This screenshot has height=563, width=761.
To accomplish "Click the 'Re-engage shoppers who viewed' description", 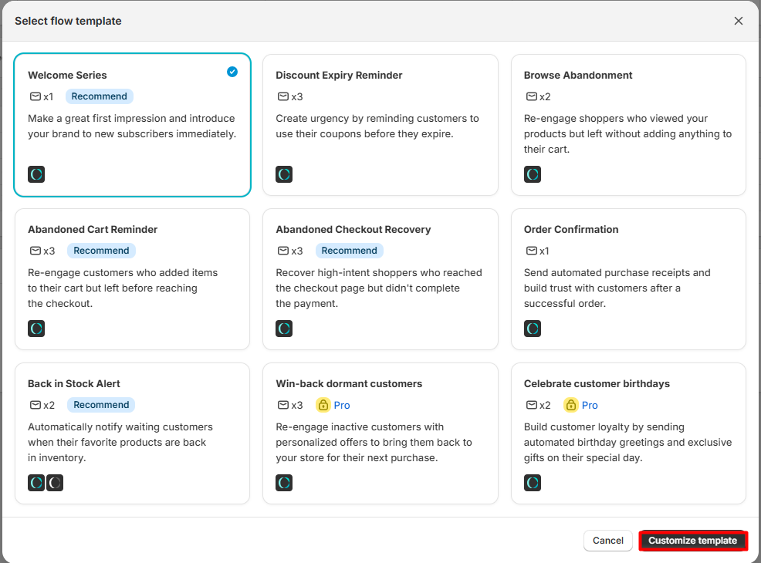I will pos(627,134).
